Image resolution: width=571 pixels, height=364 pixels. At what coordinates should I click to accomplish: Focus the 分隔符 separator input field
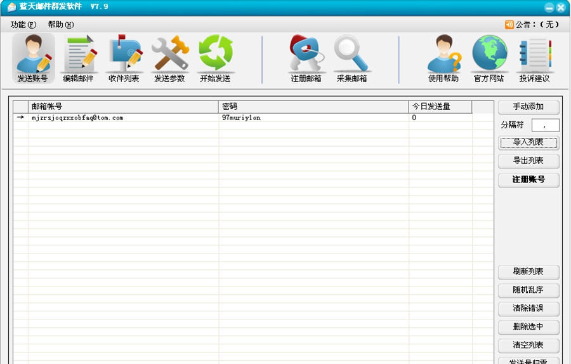click(545, 125)
